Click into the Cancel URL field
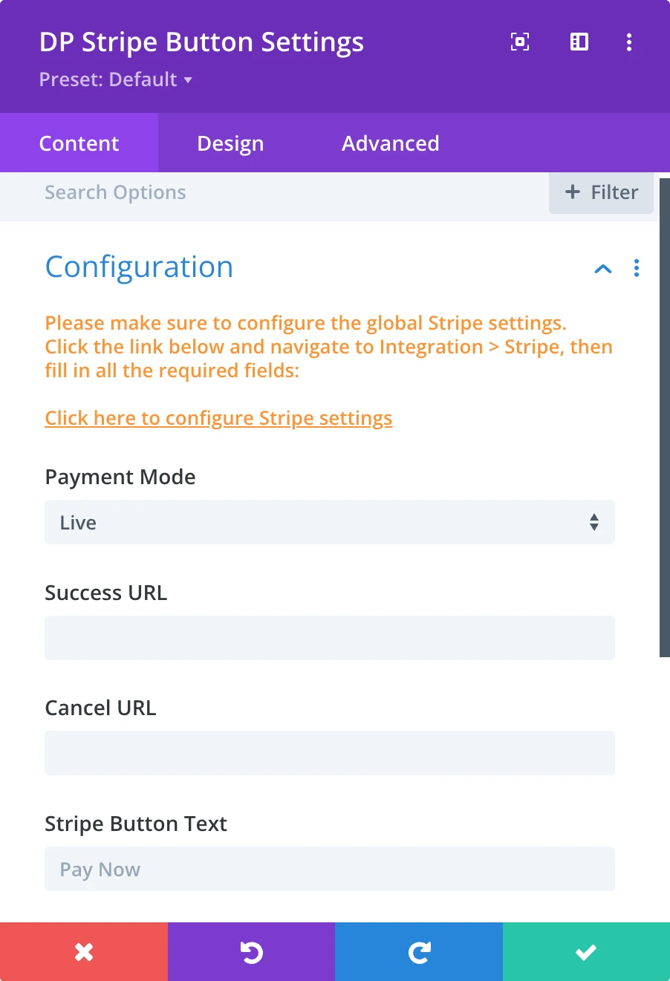The width and height of the screenshot is (670, 981). tap(330, 753)
